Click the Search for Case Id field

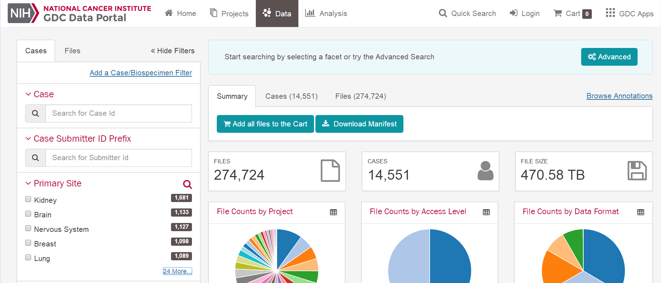[x=119, y=113]
